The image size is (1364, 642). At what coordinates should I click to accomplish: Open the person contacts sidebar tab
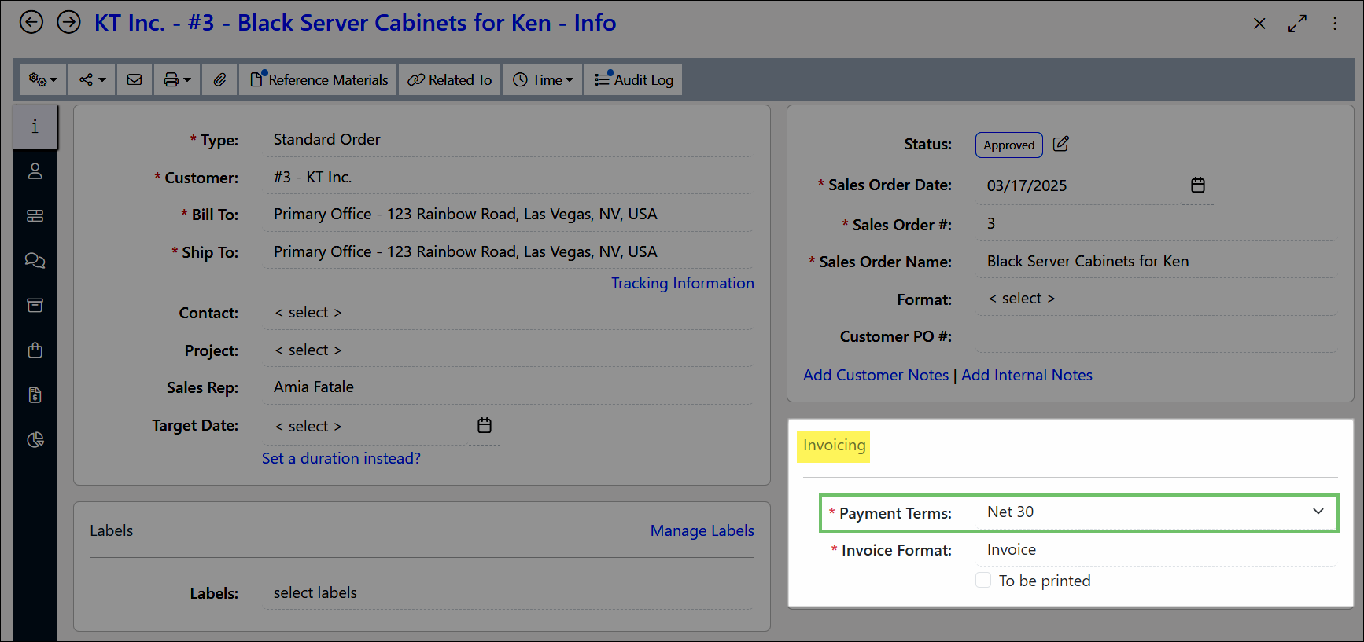(x=35, y=171)
